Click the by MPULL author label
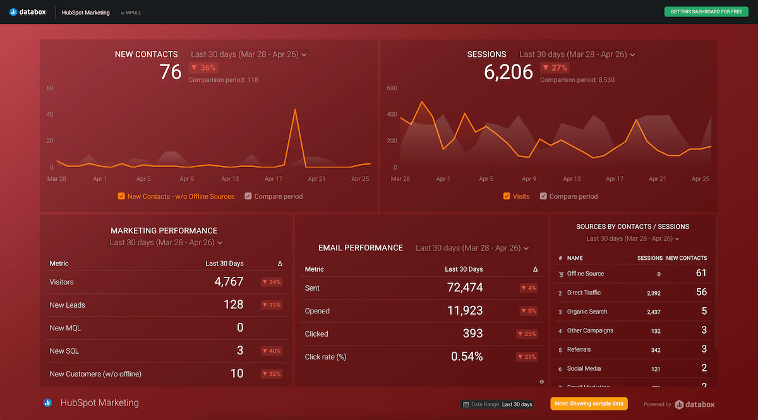 coord(131,13)
